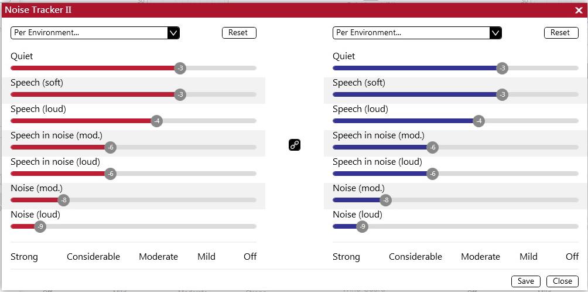Click left Noise (loud) slider handle
Screen dimensions: 588x292
[x=40, y=227]
